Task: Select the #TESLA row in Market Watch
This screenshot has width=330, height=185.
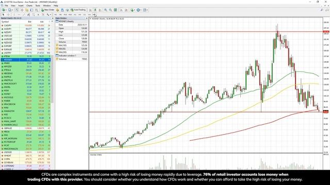Action: (25, 70)
